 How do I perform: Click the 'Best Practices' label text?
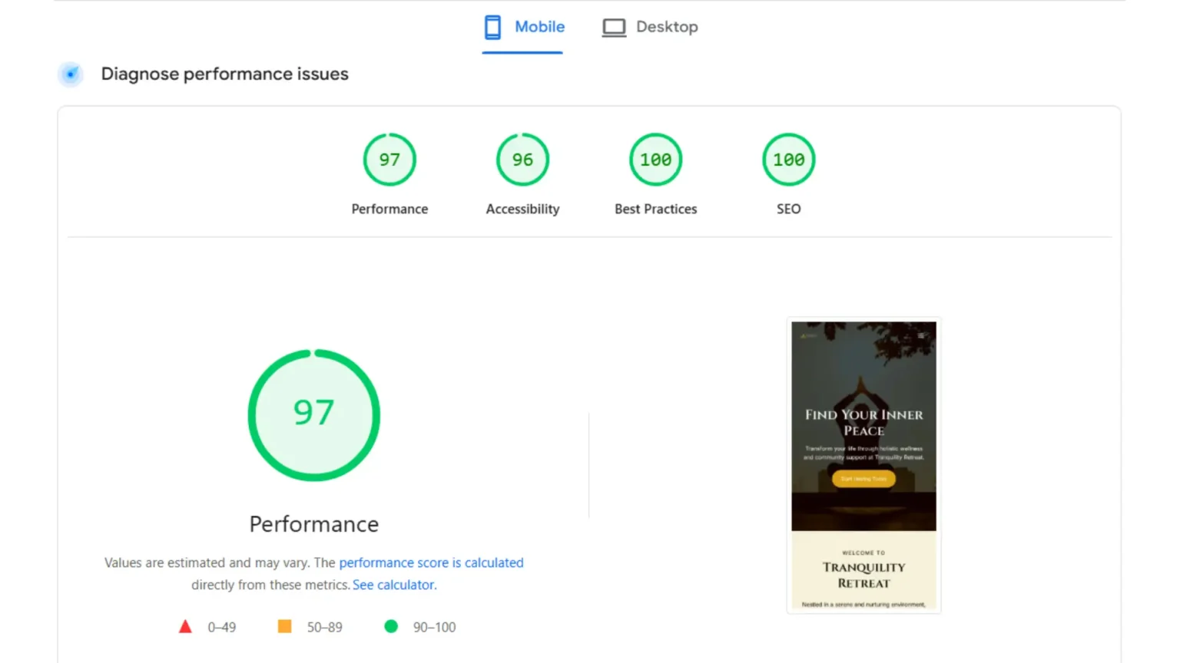(655, 209)
